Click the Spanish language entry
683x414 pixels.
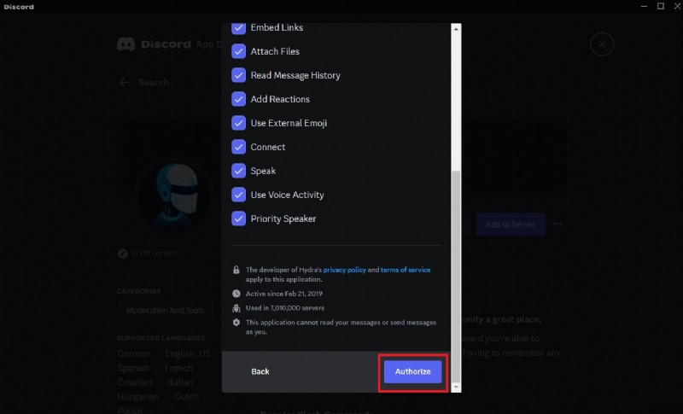(x=133, y=368)
